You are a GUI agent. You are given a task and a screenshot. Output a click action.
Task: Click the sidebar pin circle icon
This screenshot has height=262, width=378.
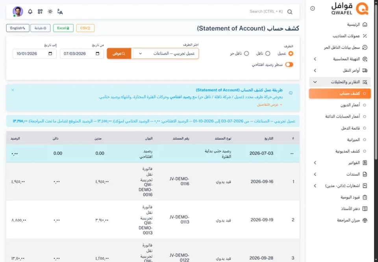click(312, 8)
